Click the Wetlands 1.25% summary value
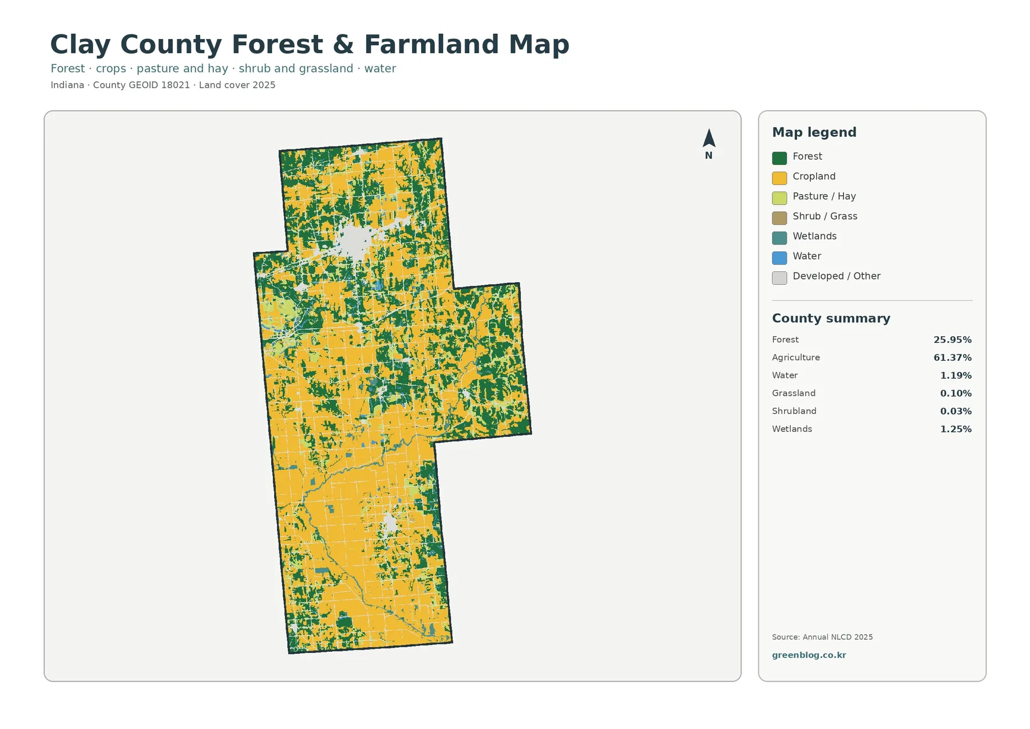Image resolution: width=1030 pixels, height=729 pixels. [956, 429]
